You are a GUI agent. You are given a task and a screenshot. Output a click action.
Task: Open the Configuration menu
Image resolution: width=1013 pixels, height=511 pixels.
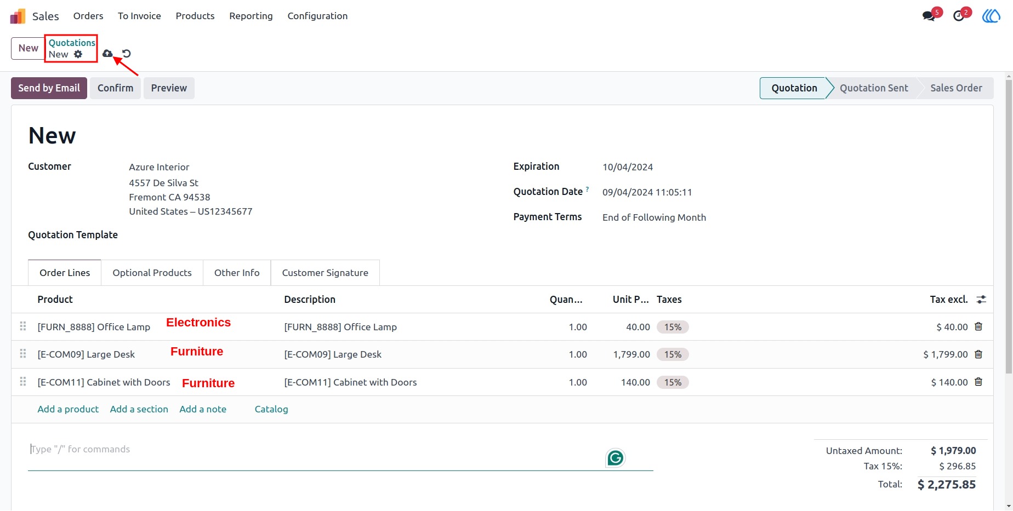pyautogui.click(x=317, y=16)
